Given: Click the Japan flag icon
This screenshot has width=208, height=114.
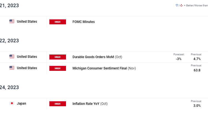Looking at the screenshot, I should [x=12, y=103].
